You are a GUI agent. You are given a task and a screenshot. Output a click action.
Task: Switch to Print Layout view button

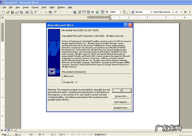tap(9, 131)
